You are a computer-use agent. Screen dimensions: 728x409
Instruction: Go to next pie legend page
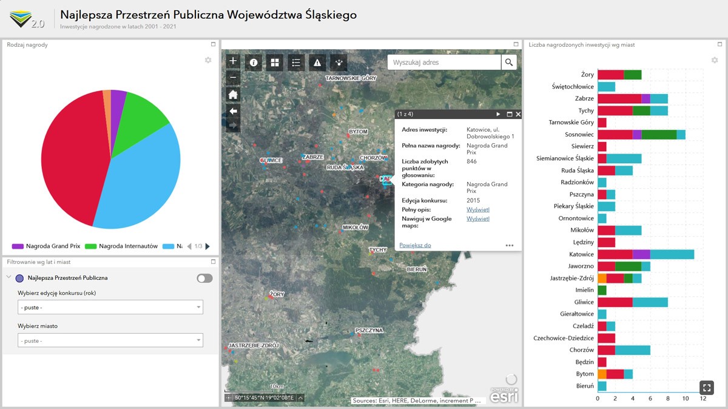pyautogui.click(x=207, y=246)
